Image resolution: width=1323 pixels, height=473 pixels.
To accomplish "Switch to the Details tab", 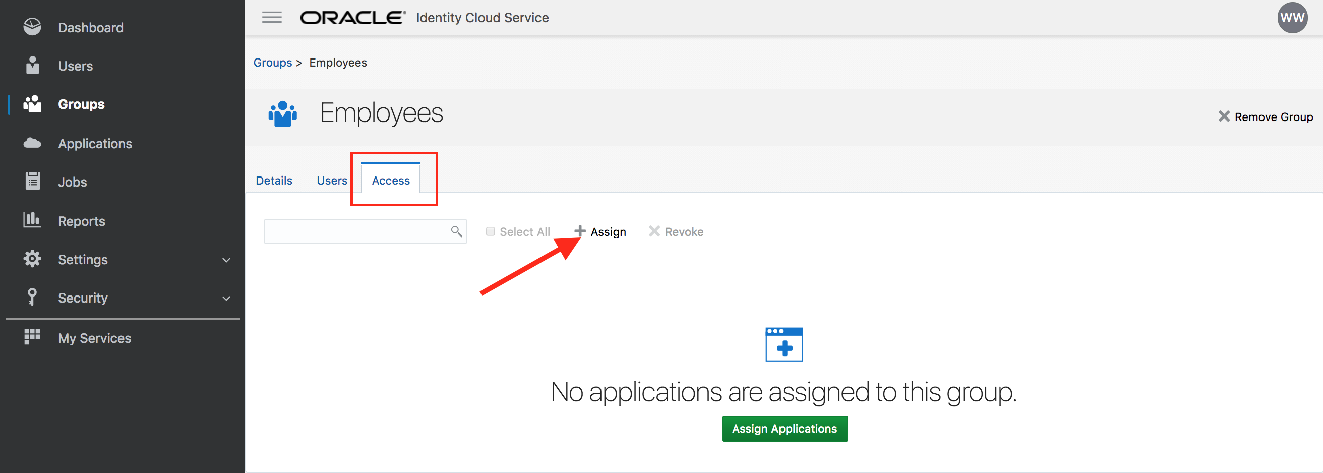I will pyautogui.click(x=274, y=180).
